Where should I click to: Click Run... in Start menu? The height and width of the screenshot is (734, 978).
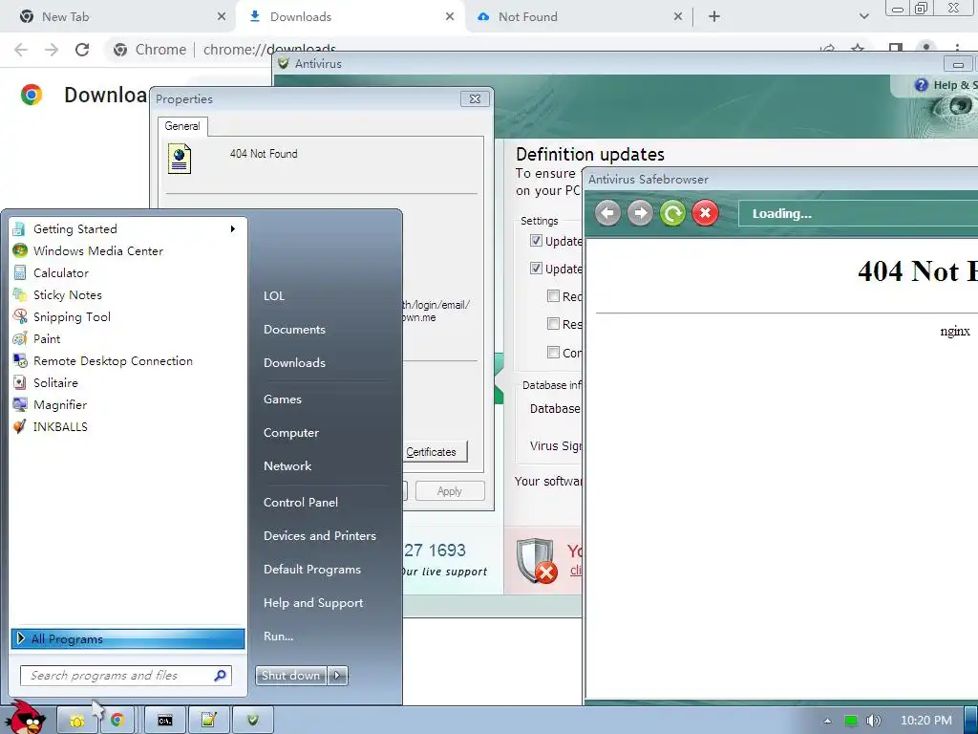pyautogui.click(x=278, y=636)
